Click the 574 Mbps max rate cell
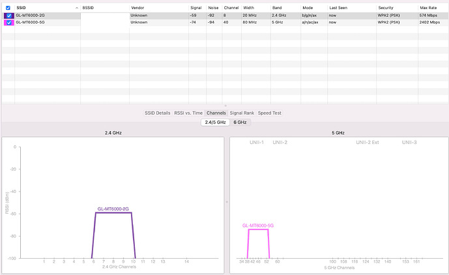The image size is (449, 275). click(x=428, y=16)
